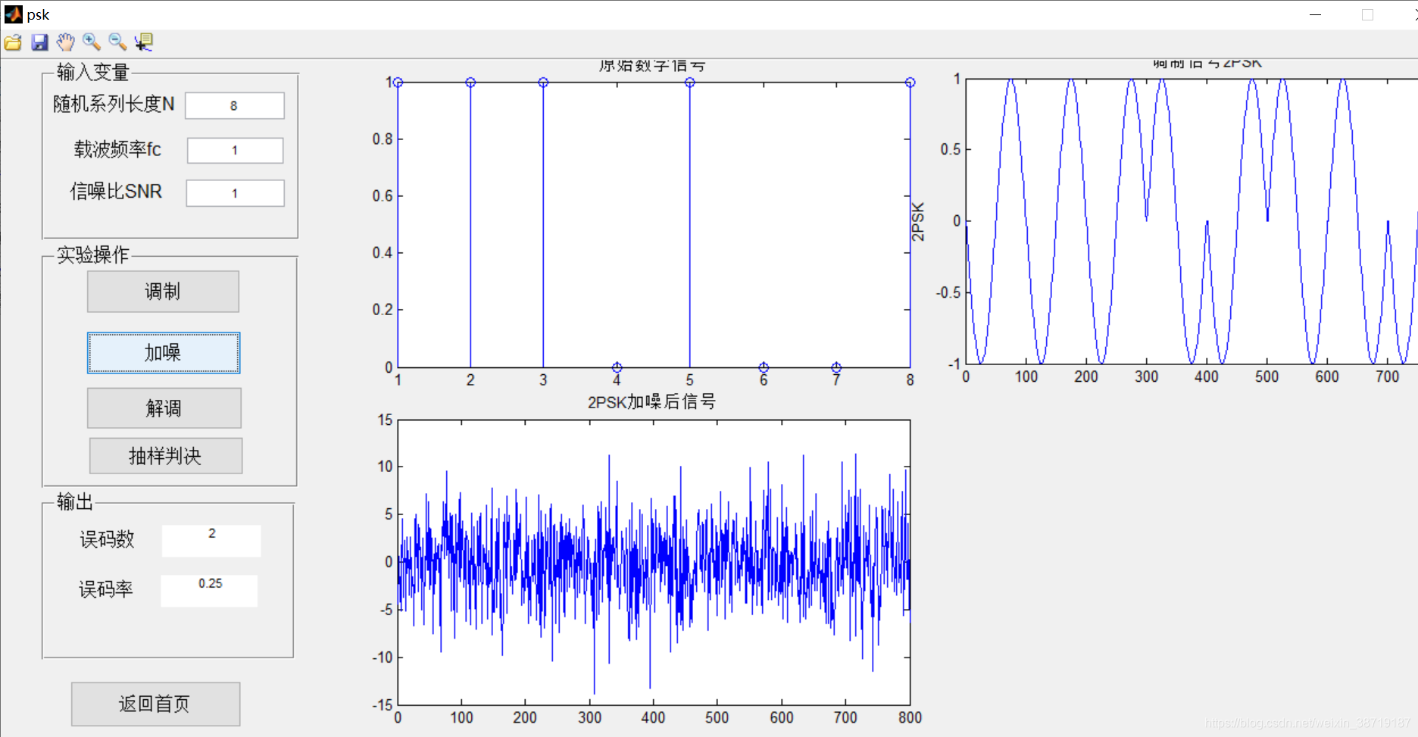
Task: Click the 输出 panel label
Action: pyautogui.click(x=75, y=501)
